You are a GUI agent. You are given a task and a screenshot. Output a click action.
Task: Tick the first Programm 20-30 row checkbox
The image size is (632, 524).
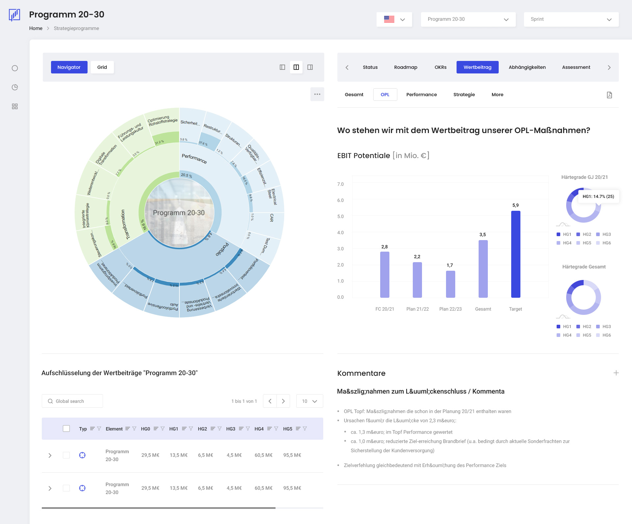click(66, 455)
